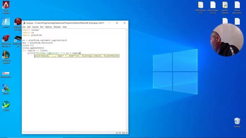Click the 'Ln: 10' status bar entry
246x138 pixels.
[118, 133]
